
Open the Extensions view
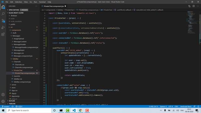click(3, 34)
